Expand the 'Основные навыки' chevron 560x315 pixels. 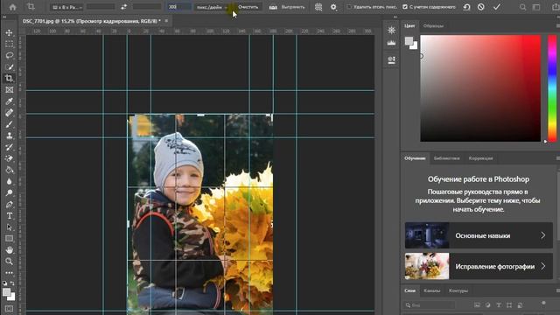pyautogui.click(x=542, y=235)
